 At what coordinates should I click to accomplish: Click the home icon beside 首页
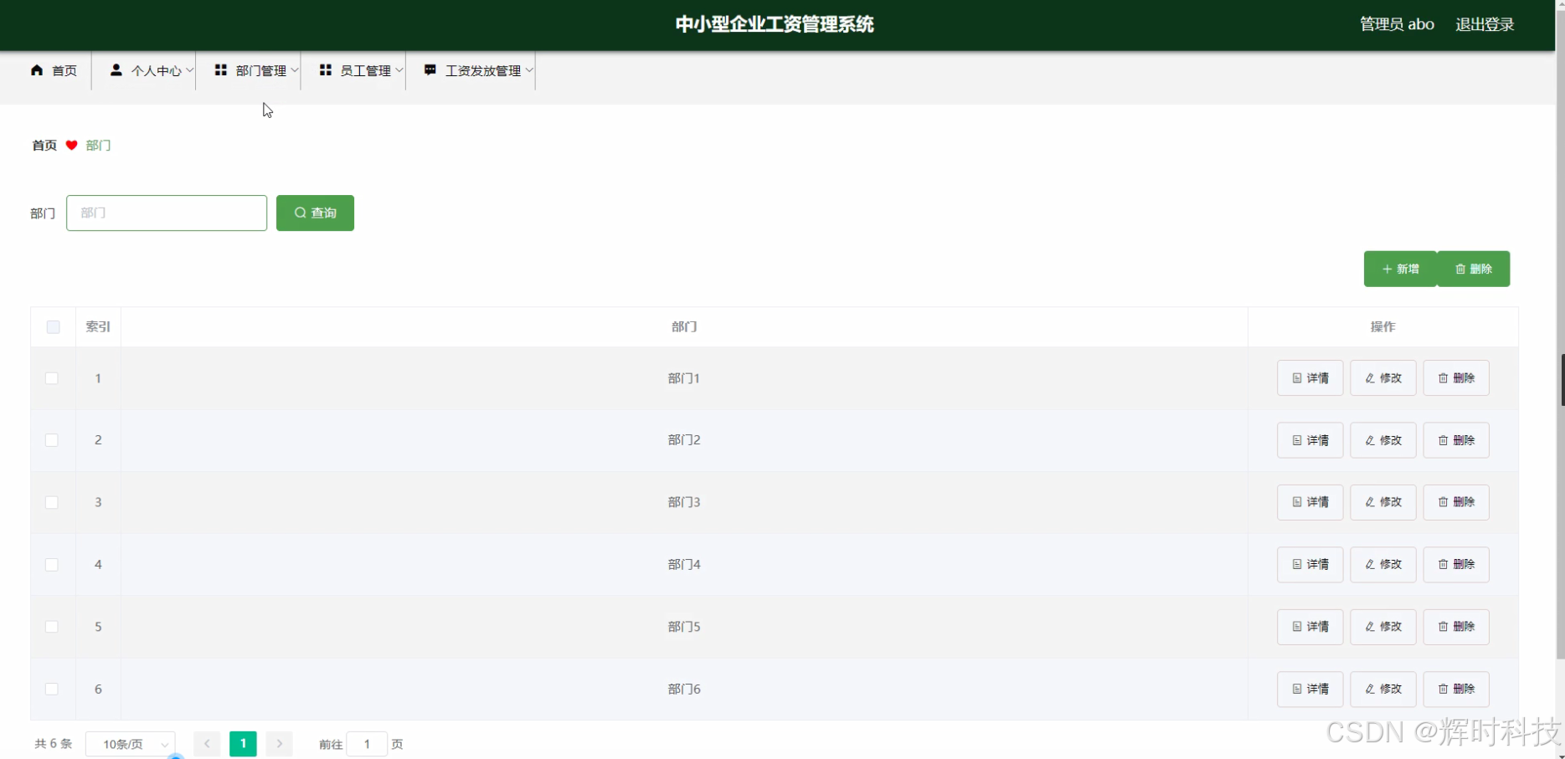click(x=35, y=70)
